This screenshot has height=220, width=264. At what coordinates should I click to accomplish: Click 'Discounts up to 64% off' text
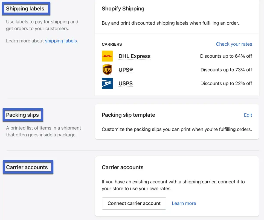point(226,56)
